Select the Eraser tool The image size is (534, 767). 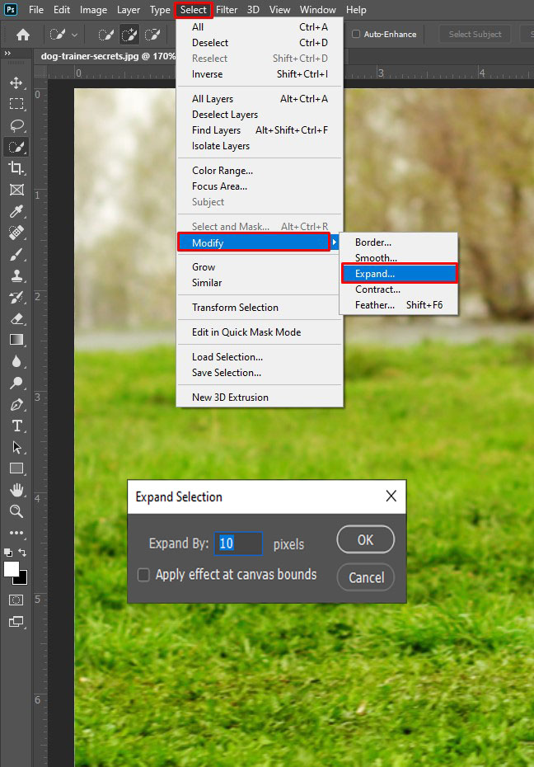tap(16, 318)
